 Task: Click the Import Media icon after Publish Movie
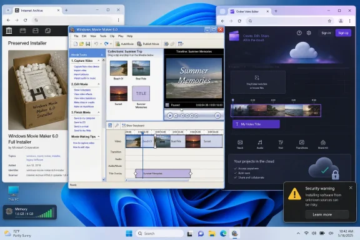pyautogui.click(x=166, y=44)
